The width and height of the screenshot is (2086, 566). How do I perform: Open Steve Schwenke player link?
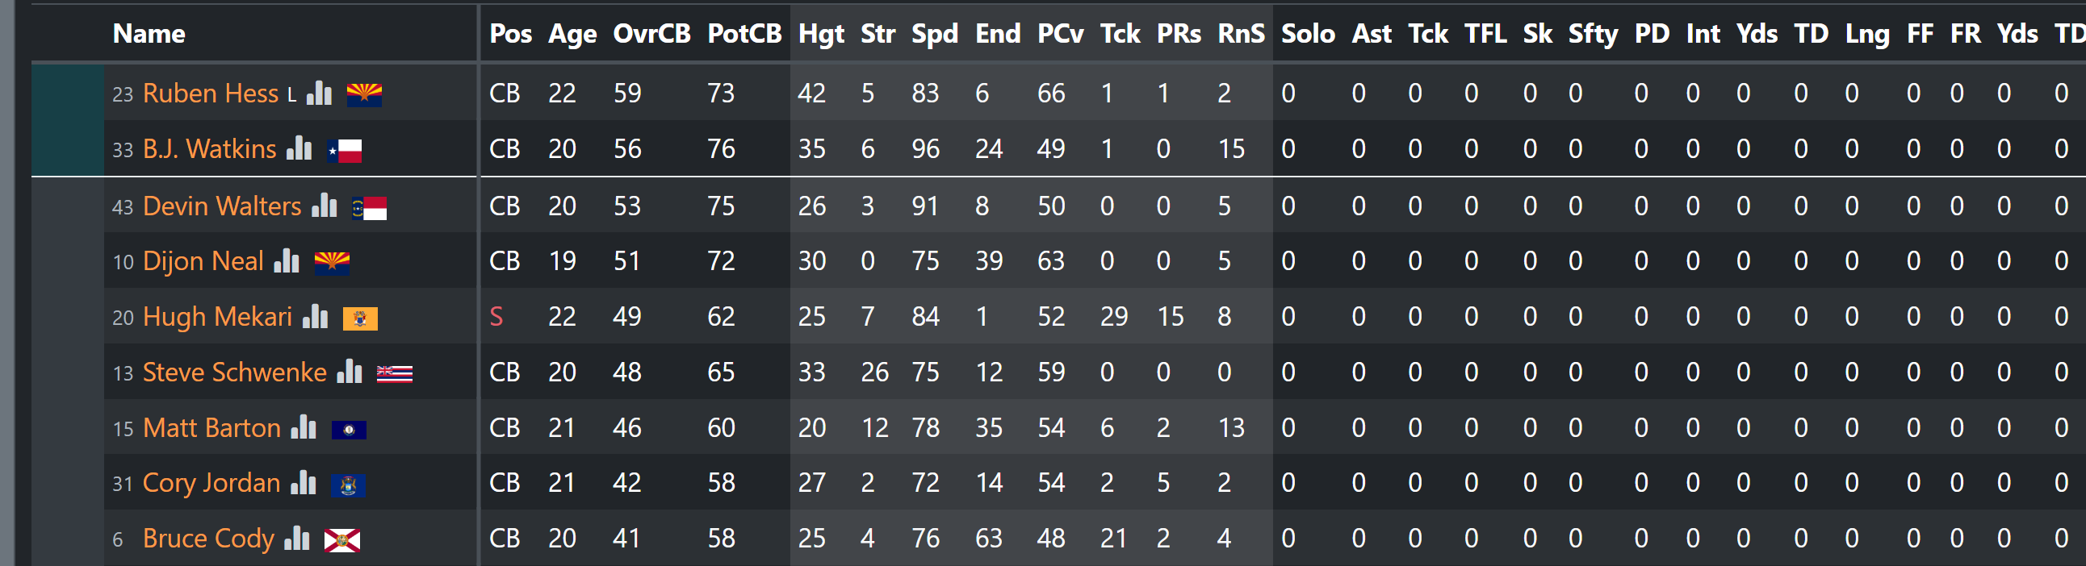(x=235, y=372)
